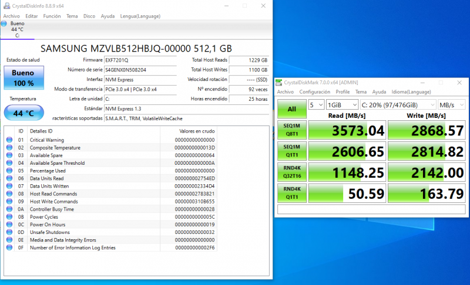Image resolution: width=470 pixels, height=285 pixels.
Task: Click the Bueno 100 % health status box
Action: pyautogui.click(x=23, y=77)
